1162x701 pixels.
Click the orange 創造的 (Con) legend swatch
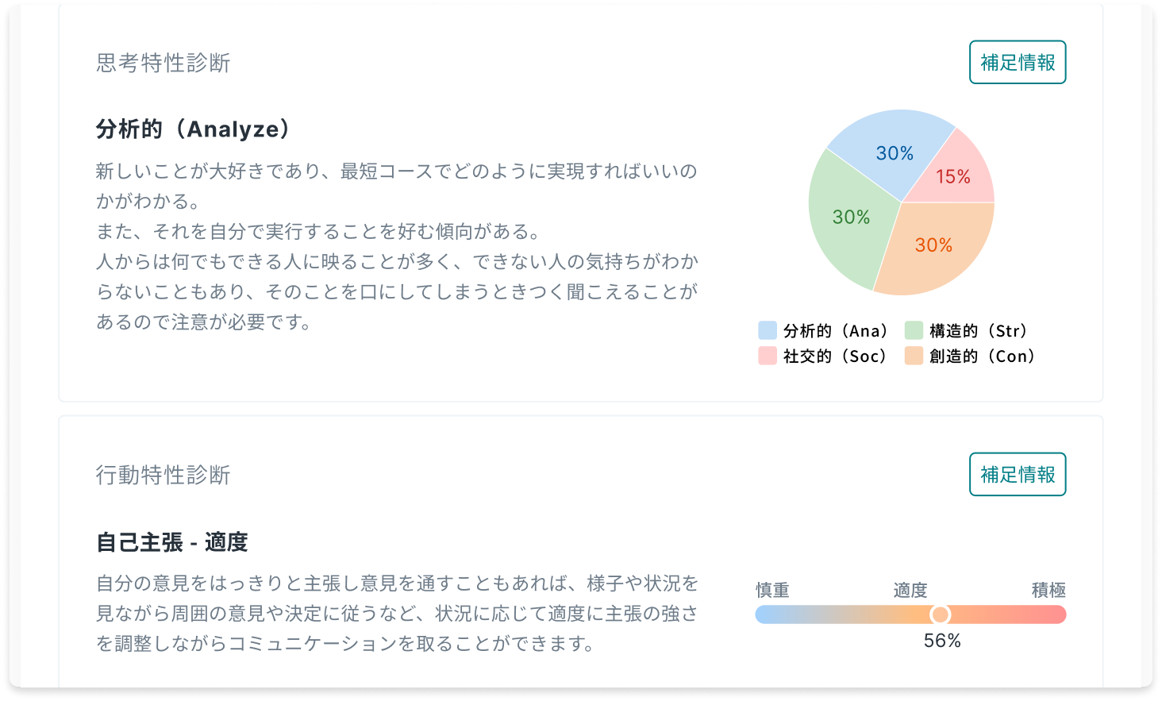point(914,356)
